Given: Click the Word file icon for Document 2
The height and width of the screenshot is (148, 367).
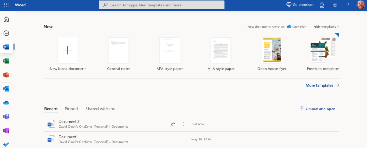Looking at the screenshot, I should [51, 124].
